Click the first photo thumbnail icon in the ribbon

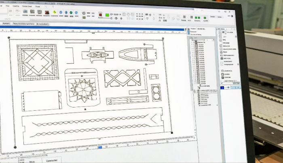point(25,11)
